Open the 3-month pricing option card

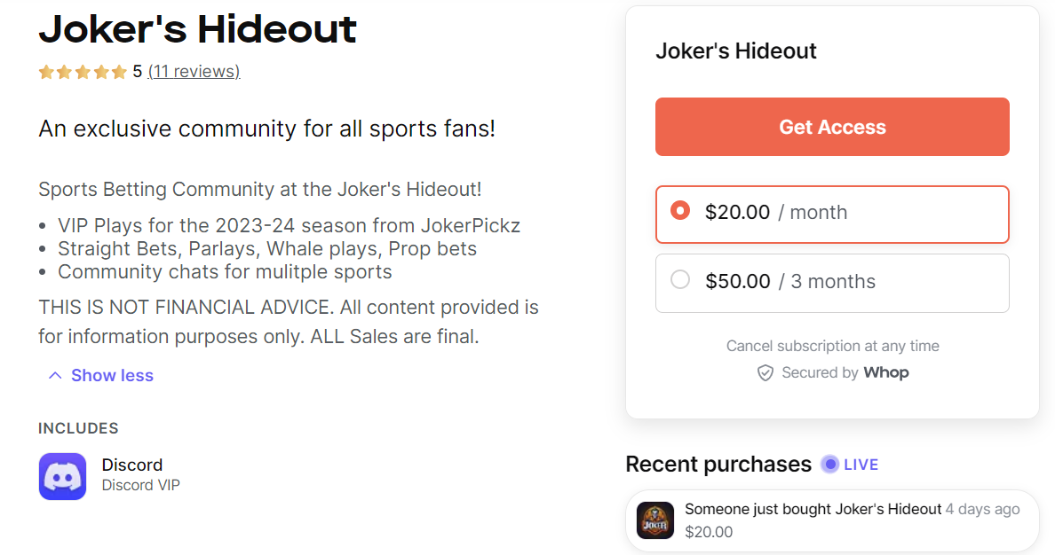tap(832, 282)
